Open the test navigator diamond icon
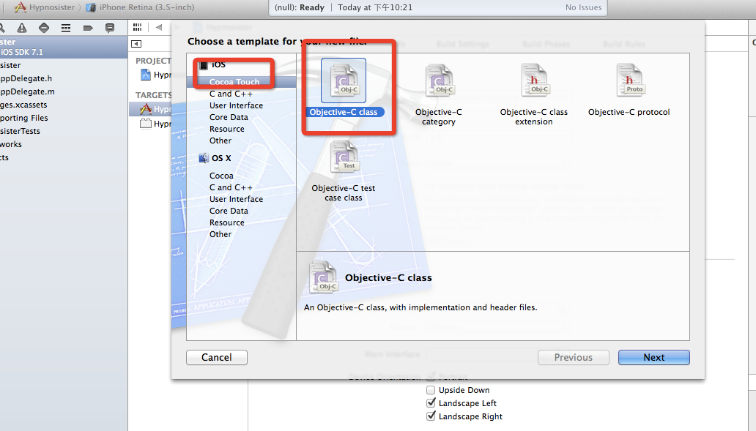This screenshot has height=431, width=756. (x=44, y=28)
